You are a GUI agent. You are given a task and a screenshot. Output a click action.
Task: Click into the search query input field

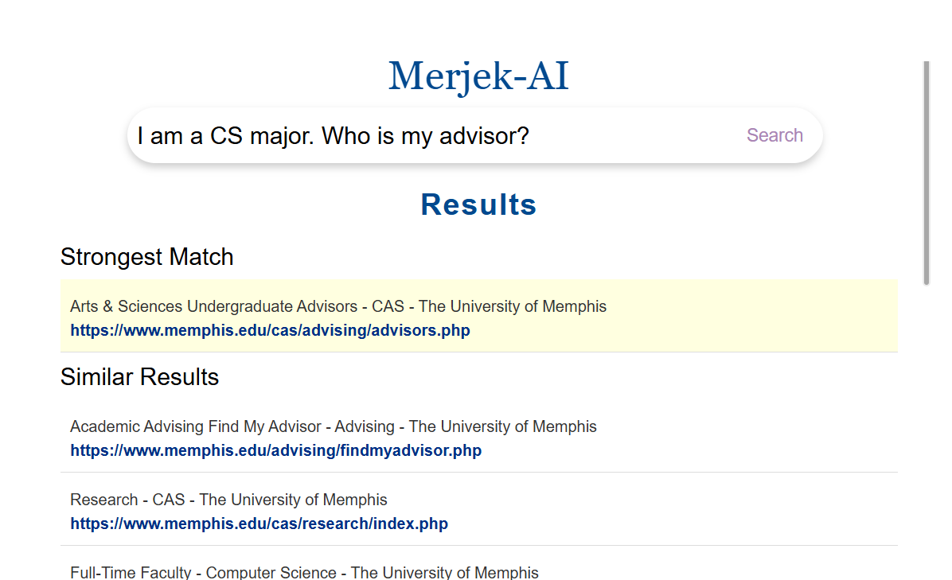pyautogui.click(x=430, y=136)
